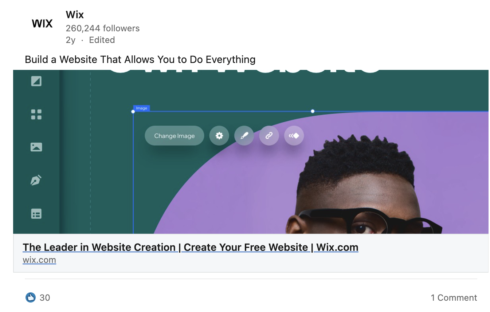Click the image settings gear icon
490x312 pixels.
click(219, 136)
